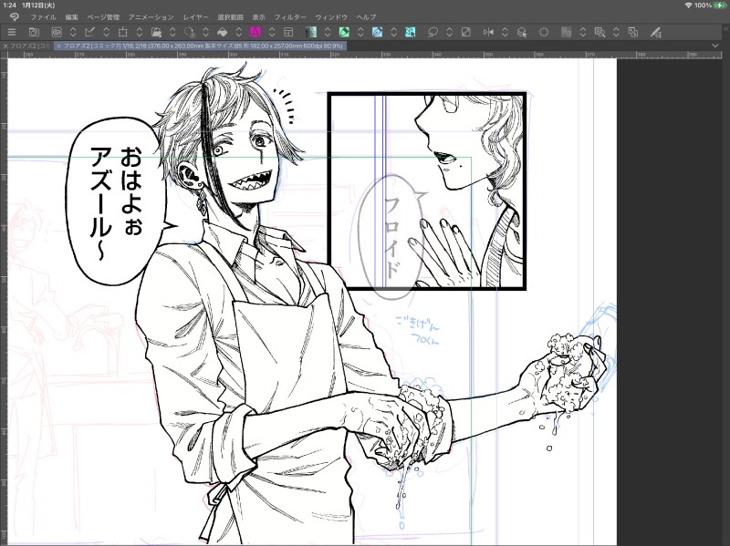
Task: Collapse the command bar double-chevron
Action: (x=725, y=28)
